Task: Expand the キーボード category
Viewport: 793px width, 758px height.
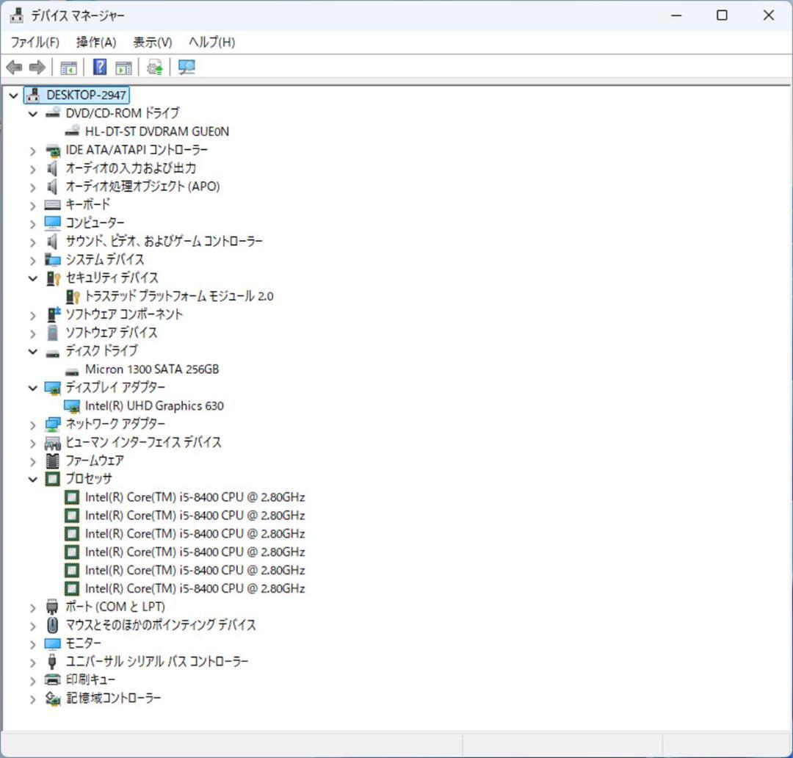Action: tap(32, 204)
